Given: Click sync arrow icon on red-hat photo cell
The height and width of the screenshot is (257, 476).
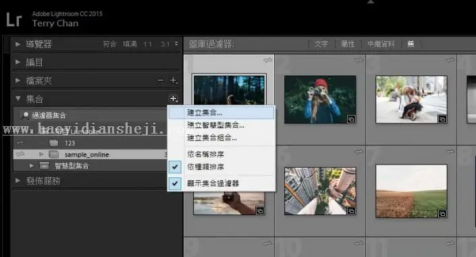Looking at the screenshot, I should [x=359, y=61].
